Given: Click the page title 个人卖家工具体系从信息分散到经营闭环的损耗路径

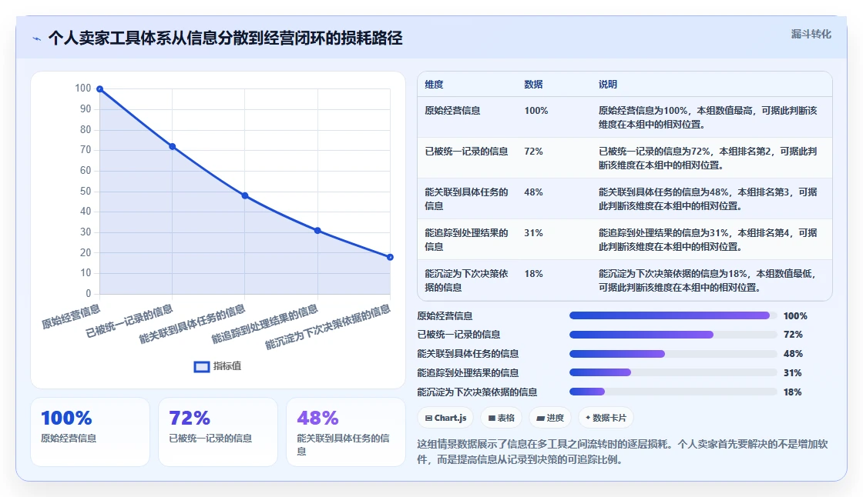Looking at the screenshot, I should tap(226, 38).
